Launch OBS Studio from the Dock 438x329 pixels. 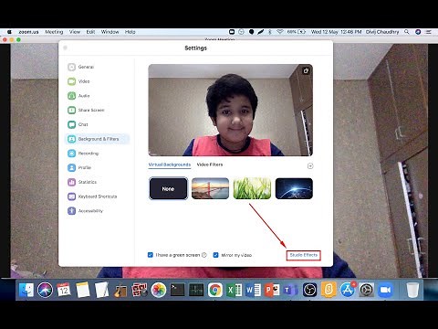coord(309,290)
